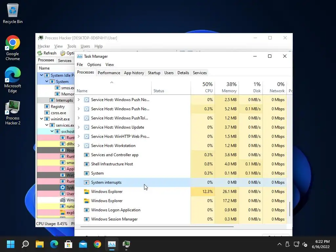The height and width of the screenshot is (252, 336).
Task: Click the Service Host: Windows Update gear icon
Action: 87,127
